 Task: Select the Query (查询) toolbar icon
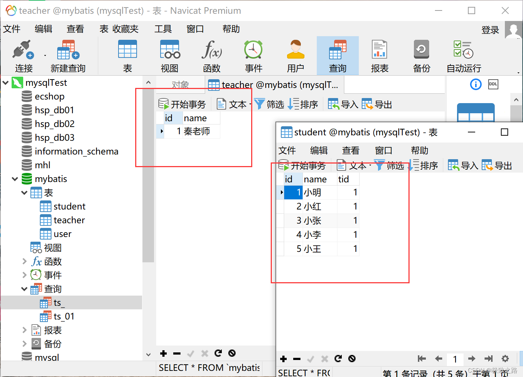pyautogui.click(x=337, y=49)
